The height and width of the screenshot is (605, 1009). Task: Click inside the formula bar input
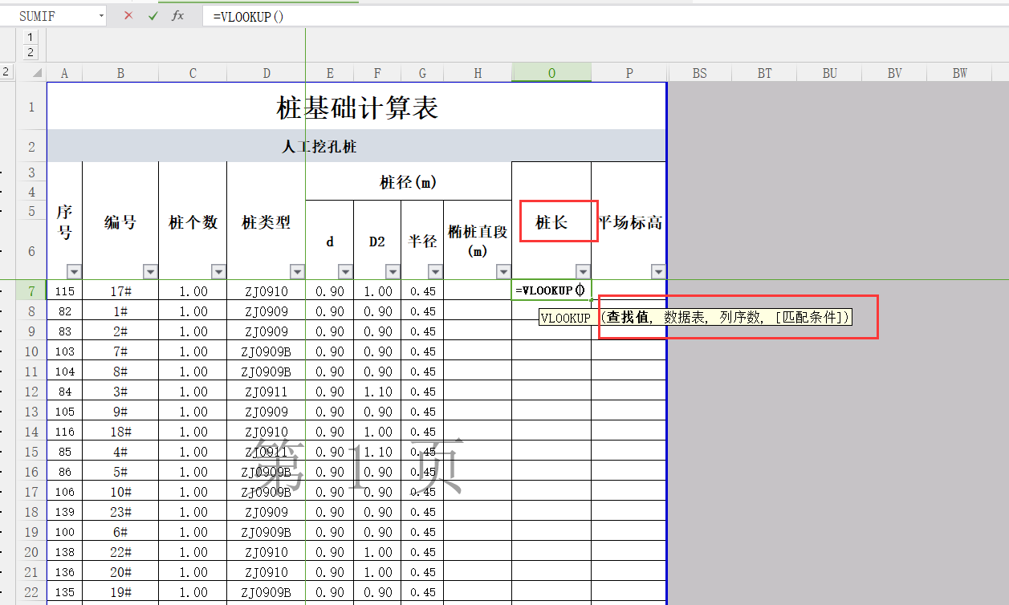tap(562, 16)
